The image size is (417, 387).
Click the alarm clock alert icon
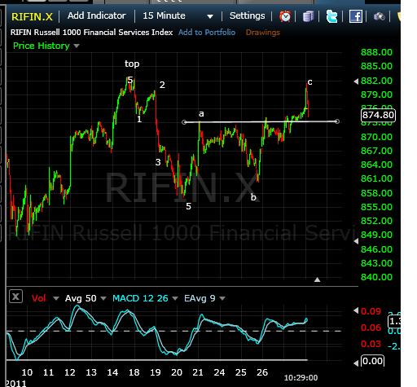[285, 16]
